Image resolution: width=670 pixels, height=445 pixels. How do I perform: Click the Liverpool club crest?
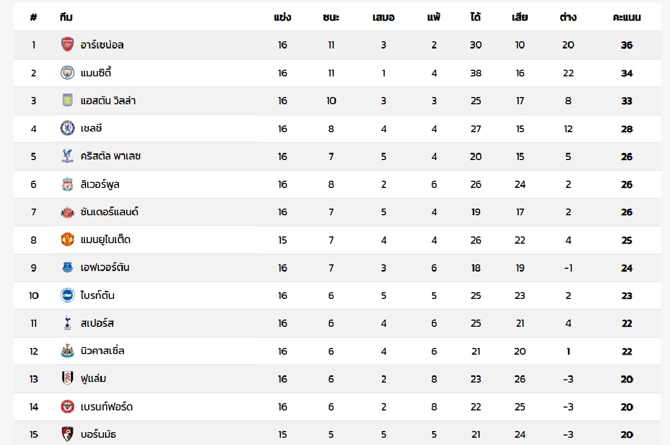click(x=68, y=185)
